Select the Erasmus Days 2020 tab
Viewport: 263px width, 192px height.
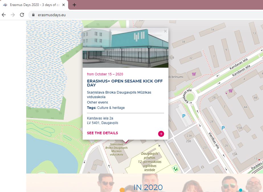(x=34, y=5)
